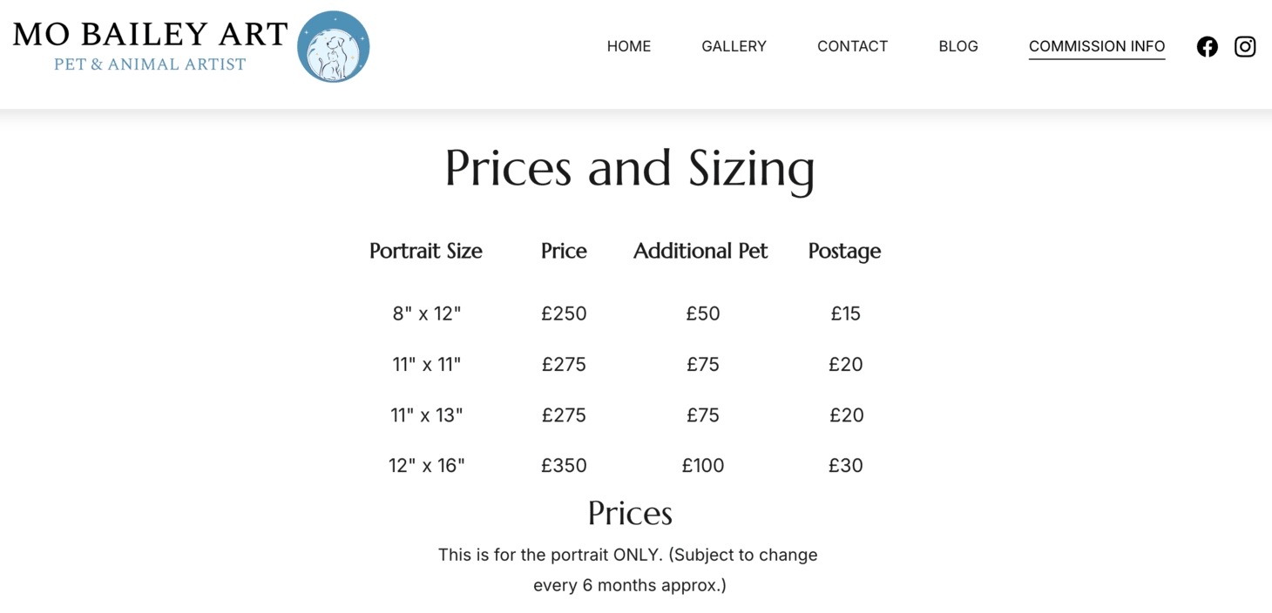Screen dimensions: 1272x613
Task: Select the 8" x 12" size cell
Action: pos(427,313)
